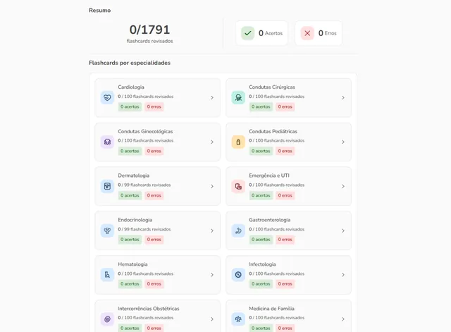
Task: Click '0 / 99 flashcards revisados' in Dermatologia
Action: click(144, 185)
